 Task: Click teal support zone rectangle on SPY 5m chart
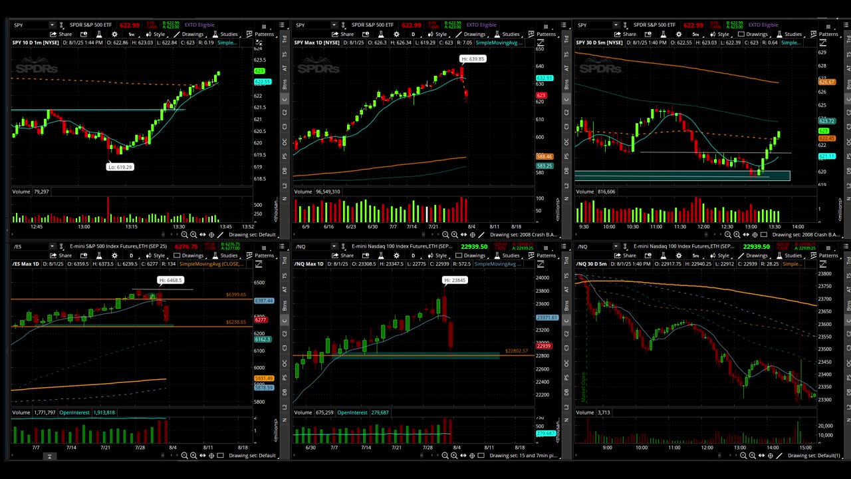tap(681, 176)
